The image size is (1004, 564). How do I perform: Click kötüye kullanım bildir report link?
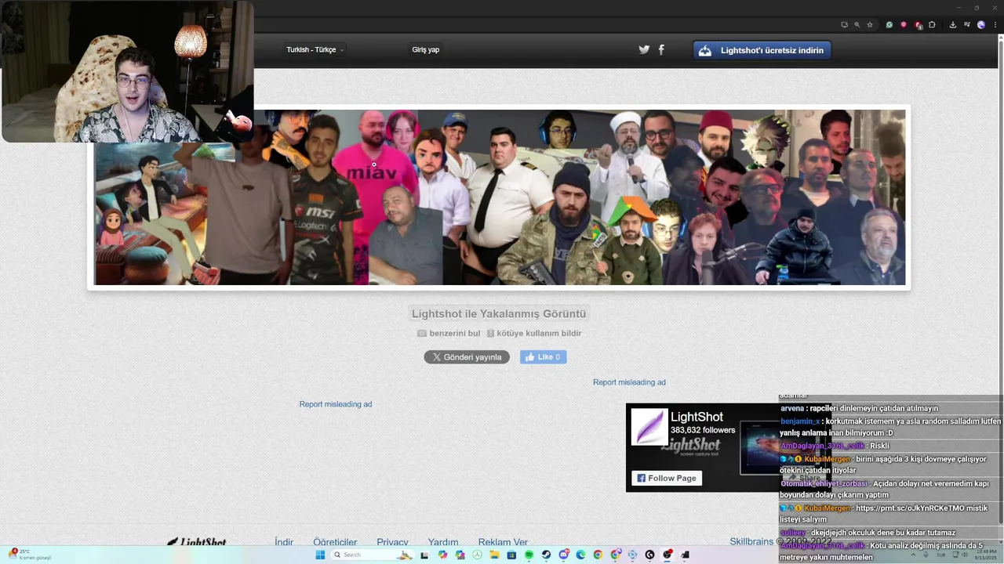coord(533,333)
